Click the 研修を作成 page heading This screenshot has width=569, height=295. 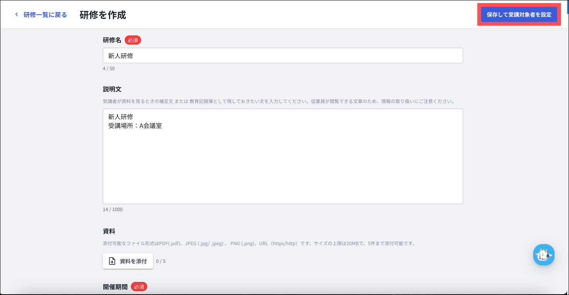(103, 15)
